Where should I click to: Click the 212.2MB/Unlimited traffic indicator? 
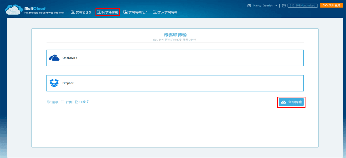click(x=302, y=6)
